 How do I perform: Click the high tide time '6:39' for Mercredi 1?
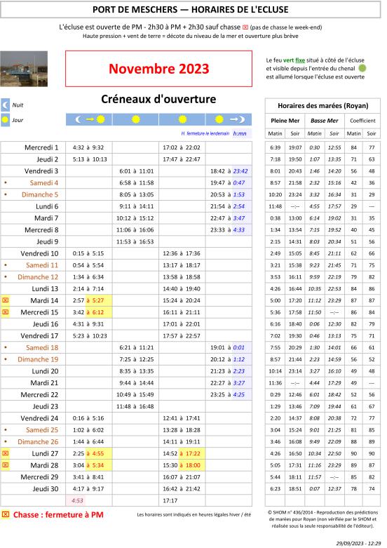coord(276,147)
